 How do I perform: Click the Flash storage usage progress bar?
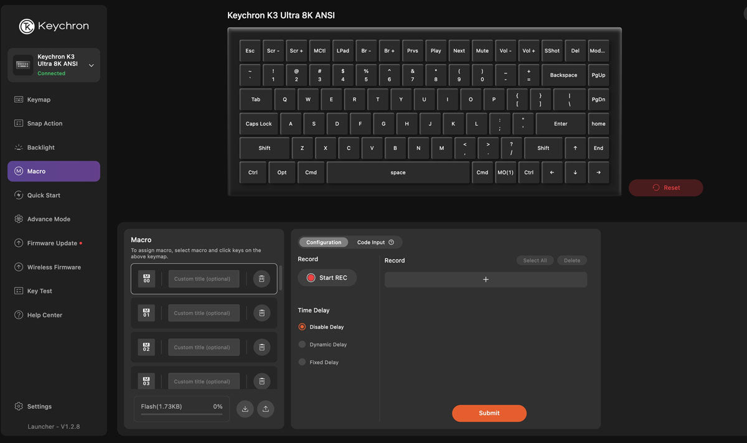[x=181, y=414]
